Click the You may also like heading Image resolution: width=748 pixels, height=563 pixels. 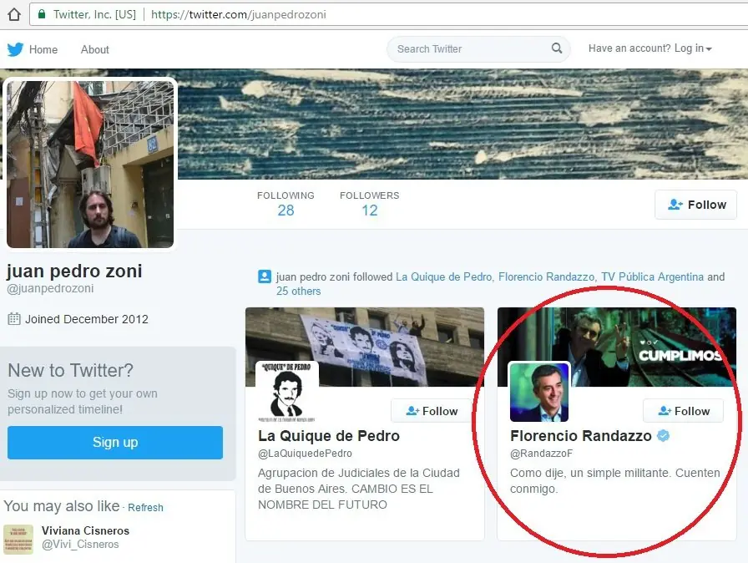pos(62,505)
